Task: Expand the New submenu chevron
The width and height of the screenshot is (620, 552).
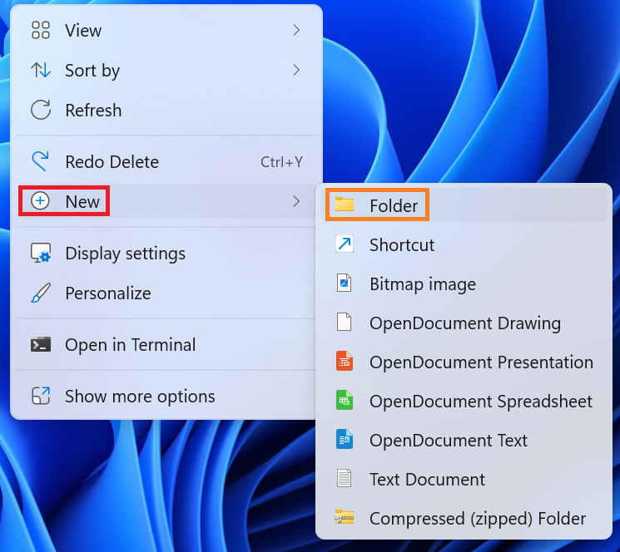Action: (x=296, y=201)
